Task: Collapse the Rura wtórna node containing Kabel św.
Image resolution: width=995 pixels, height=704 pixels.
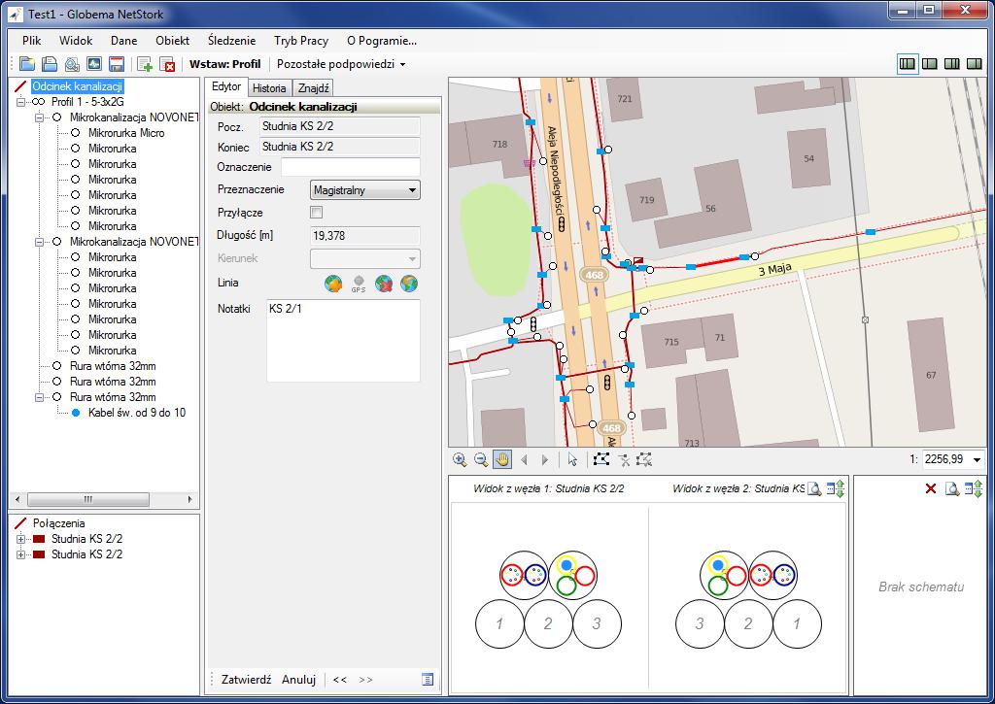Action: coord(39,397)
